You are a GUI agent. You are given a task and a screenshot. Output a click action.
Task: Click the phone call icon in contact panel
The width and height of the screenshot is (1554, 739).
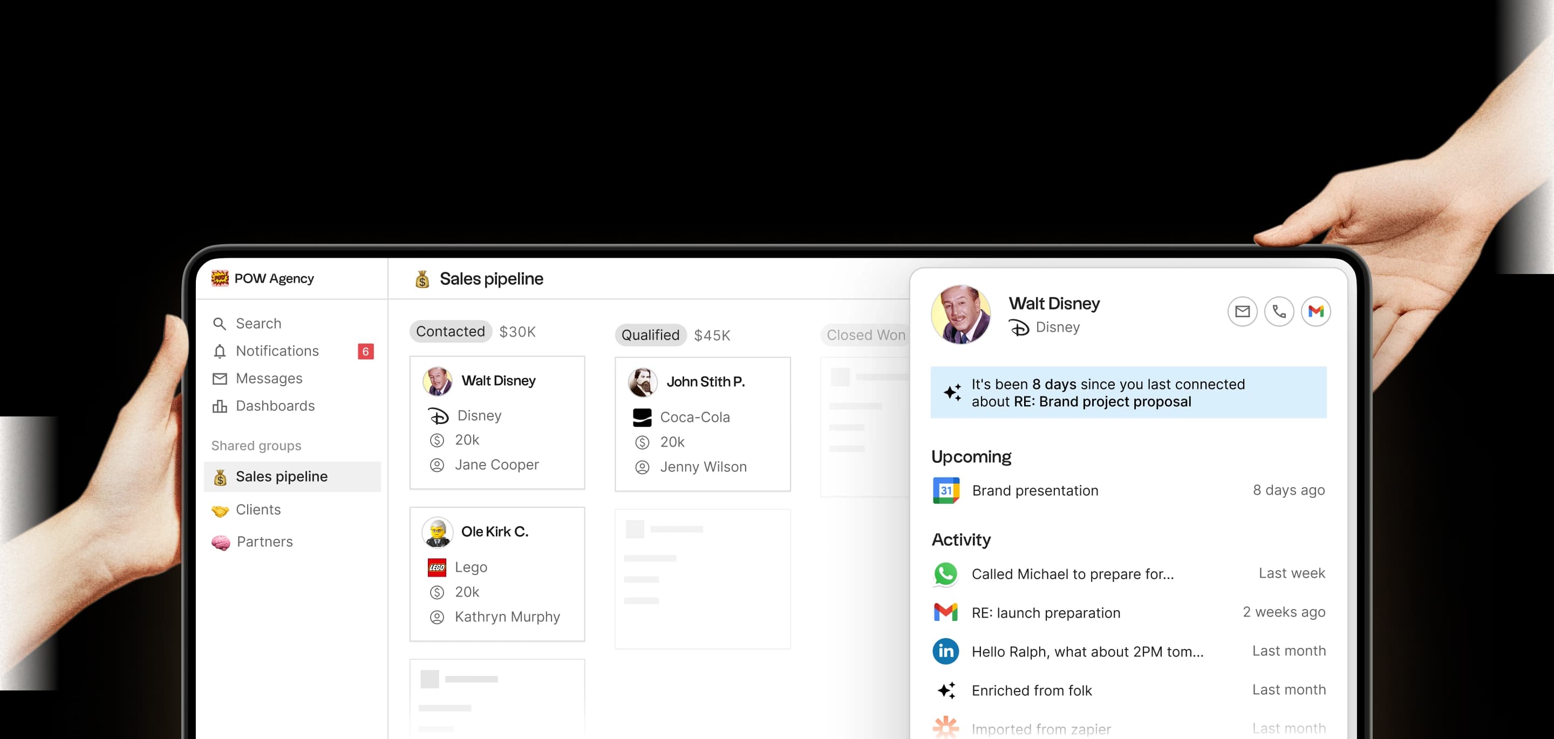1279,311
